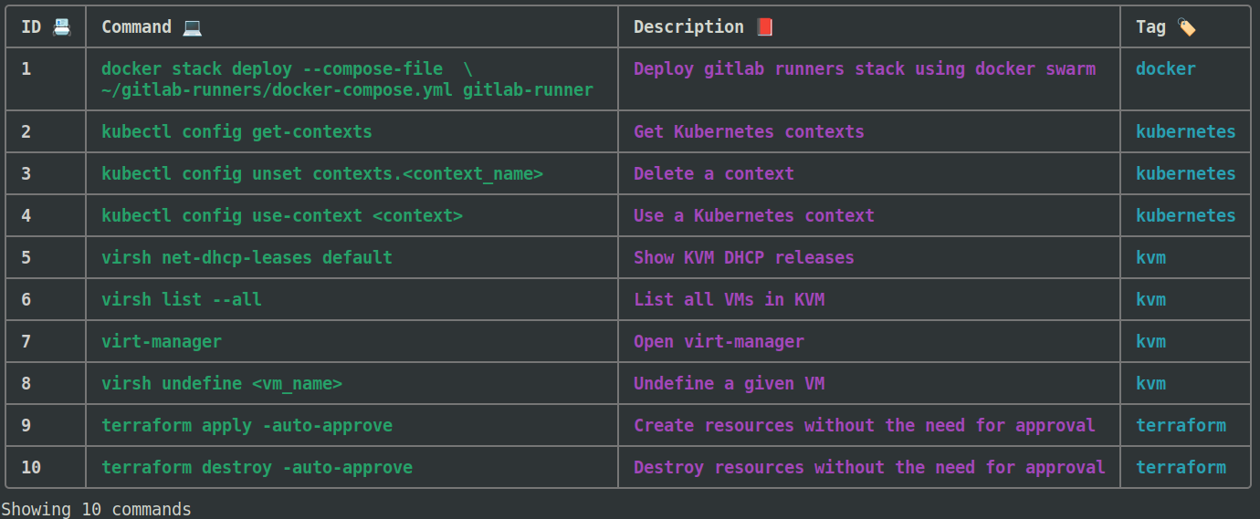Select the virsh list --all command
The image size is (1260, 519).
coord(182,299)
